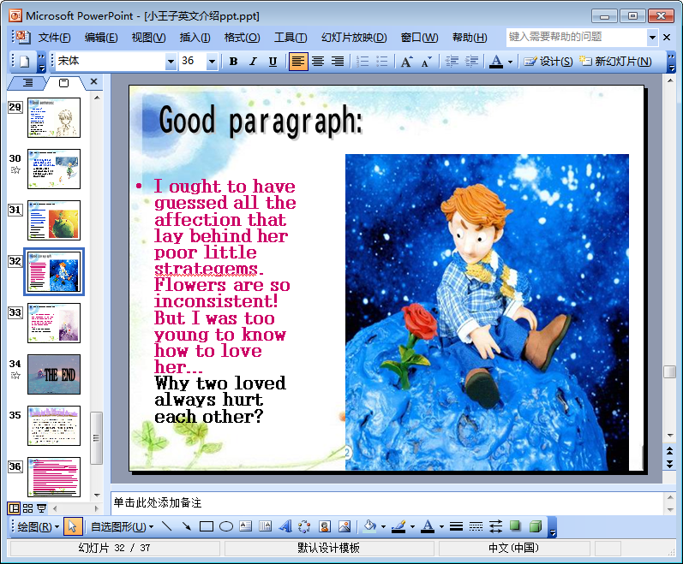
Task: Open 工具(T) menu
Action: [291, 38]
